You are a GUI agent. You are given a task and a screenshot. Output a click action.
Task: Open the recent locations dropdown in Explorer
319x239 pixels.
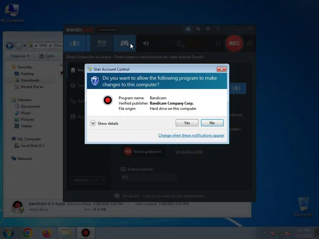tap(25, 45)
